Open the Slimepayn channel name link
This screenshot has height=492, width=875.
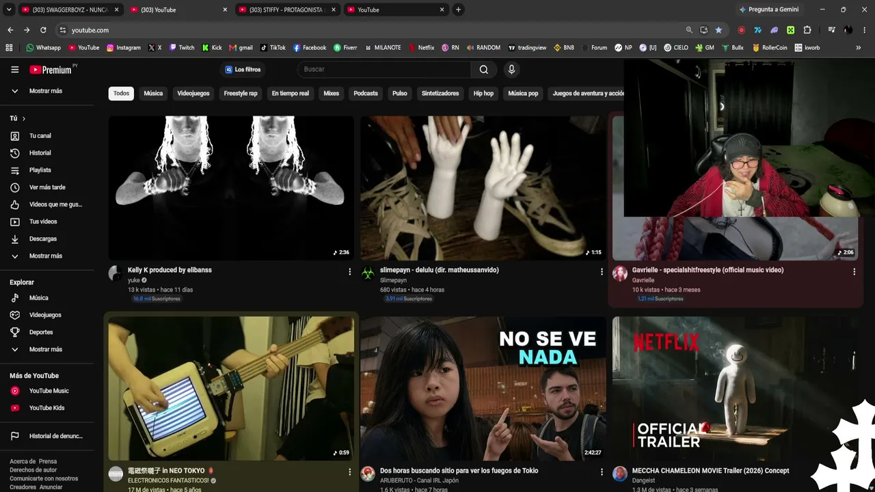(x=393, y=280)
